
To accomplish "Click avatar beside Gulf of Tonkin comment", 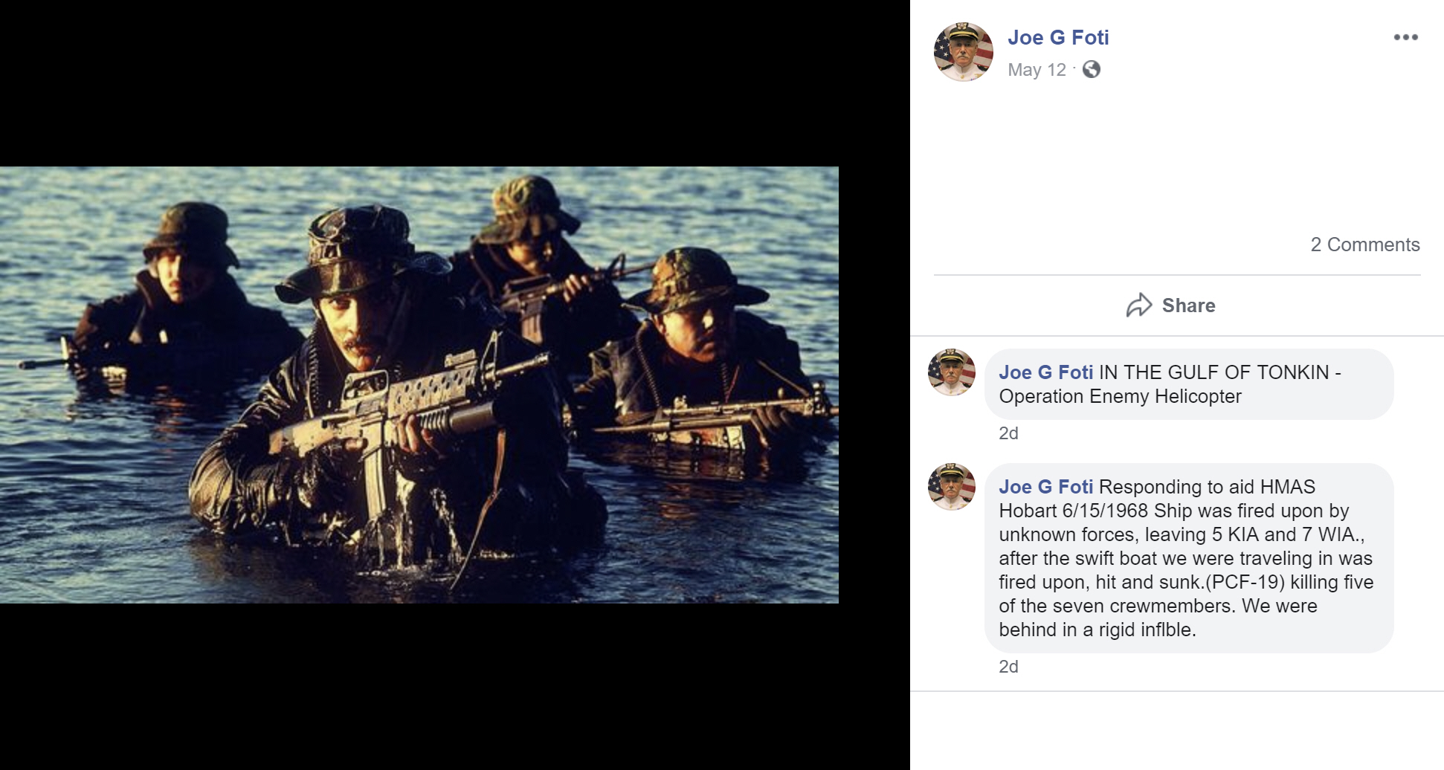I will (x=952, y=372).
